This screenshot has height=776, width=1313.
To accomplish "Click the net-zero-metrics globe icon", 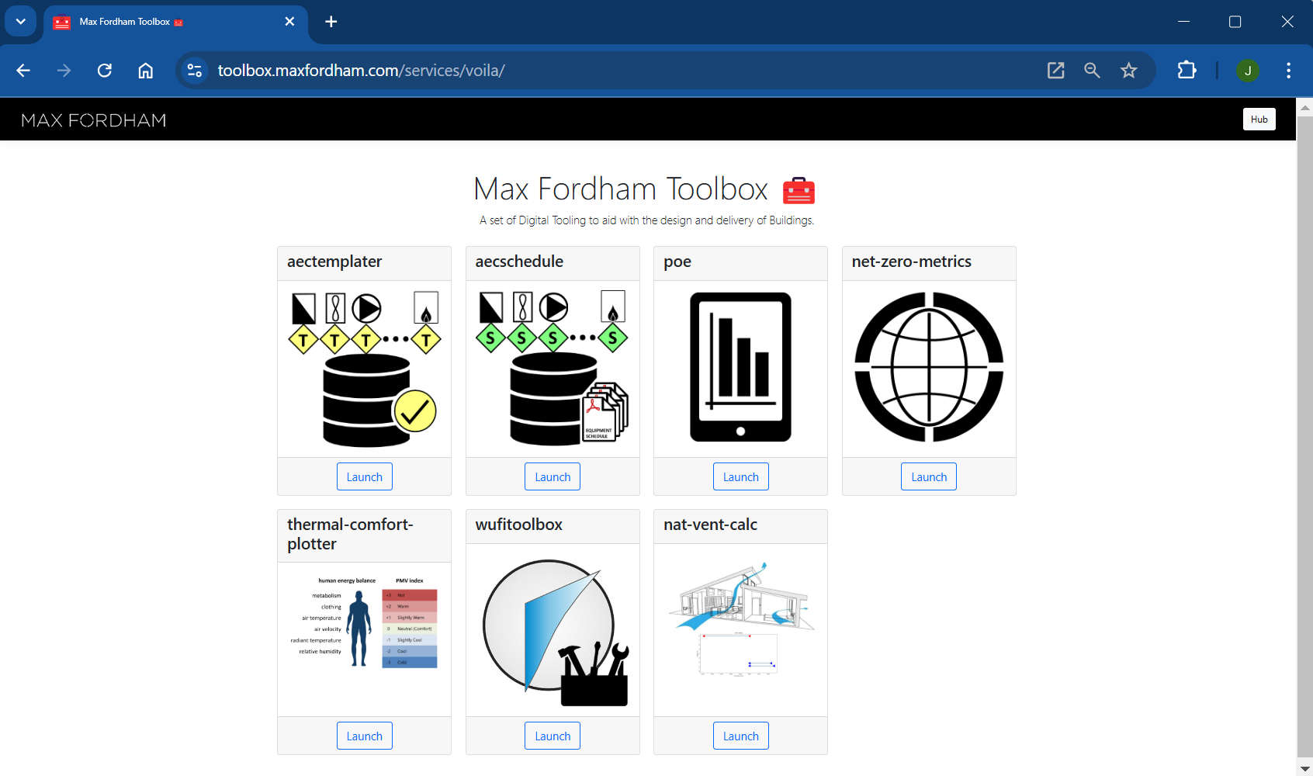I will point(929,368).
